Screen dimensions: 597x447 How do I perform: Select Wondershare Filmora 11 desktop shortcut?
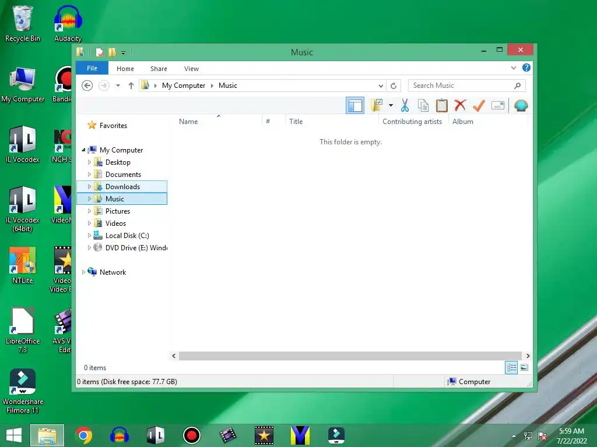[23, 391]
